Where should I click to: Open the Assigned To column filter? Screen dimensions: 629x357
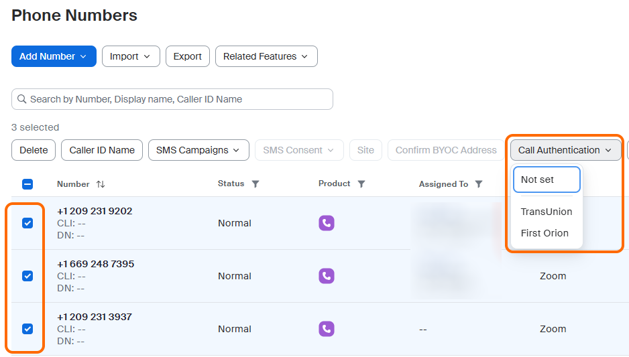tap(479, 184)
